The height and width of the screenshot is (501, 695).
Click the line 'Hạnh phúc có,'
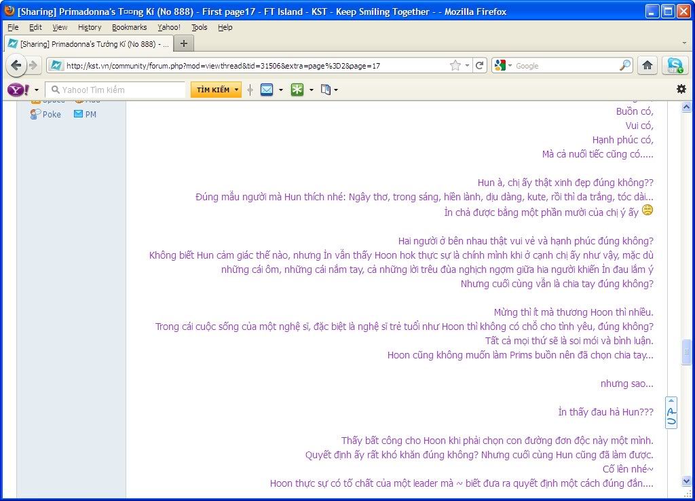click(x=623, y=140)
